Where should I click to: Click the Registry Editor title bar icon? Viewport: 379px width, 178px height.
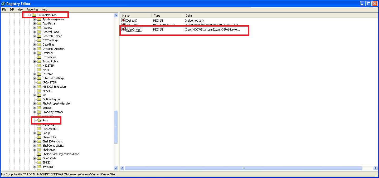point(3,4)
